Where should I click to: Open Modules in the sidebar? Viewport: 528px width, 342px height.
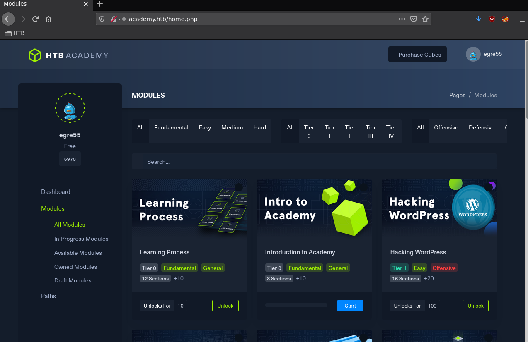click(x=53, y=209)
